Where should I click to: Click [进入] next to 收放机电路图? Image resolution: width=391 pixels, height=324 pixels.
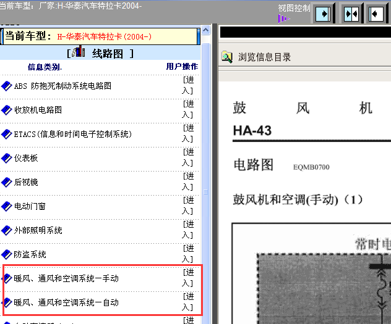coord(188,109)
